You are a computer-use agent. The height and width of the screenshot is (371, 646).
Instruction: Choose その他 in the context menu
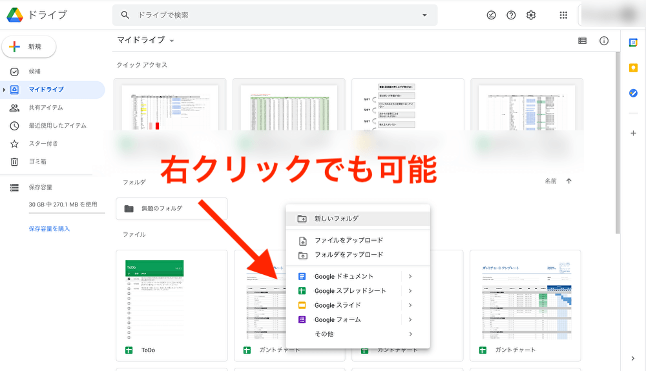358,334
